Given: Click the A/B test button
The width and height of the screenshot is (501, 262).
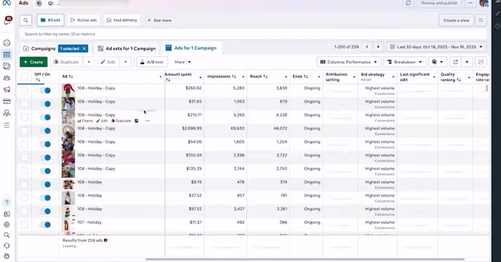Looking at the screenshot, I should pos(152,62).
